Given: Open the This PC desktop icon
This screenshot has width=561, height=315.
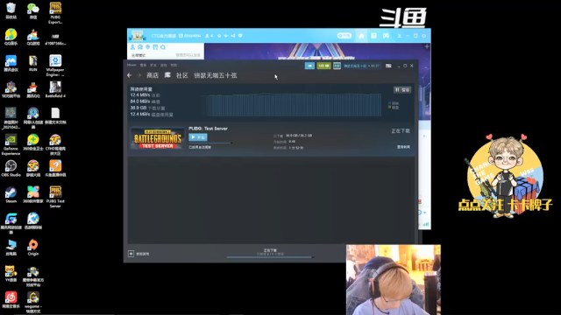Looking at the screenshot, I should 11,247.
